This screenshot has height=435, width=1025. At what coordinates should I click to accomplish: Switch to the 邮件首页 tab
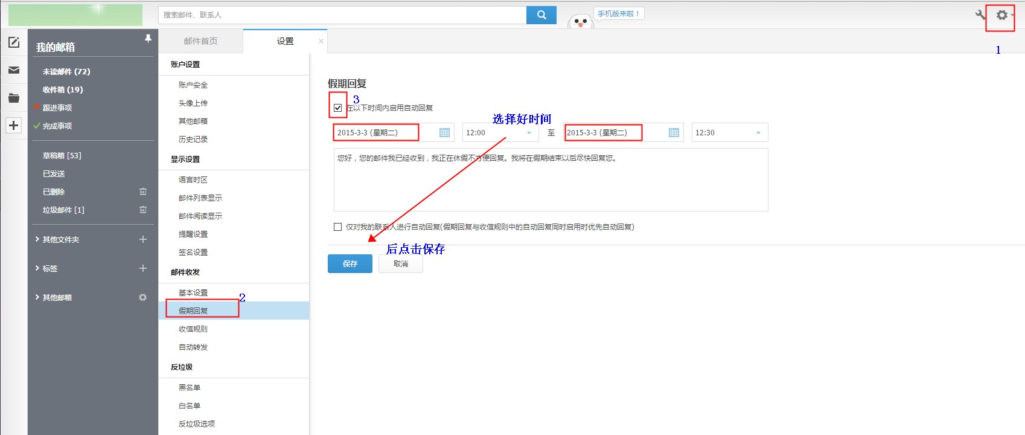tap(200, 41)
